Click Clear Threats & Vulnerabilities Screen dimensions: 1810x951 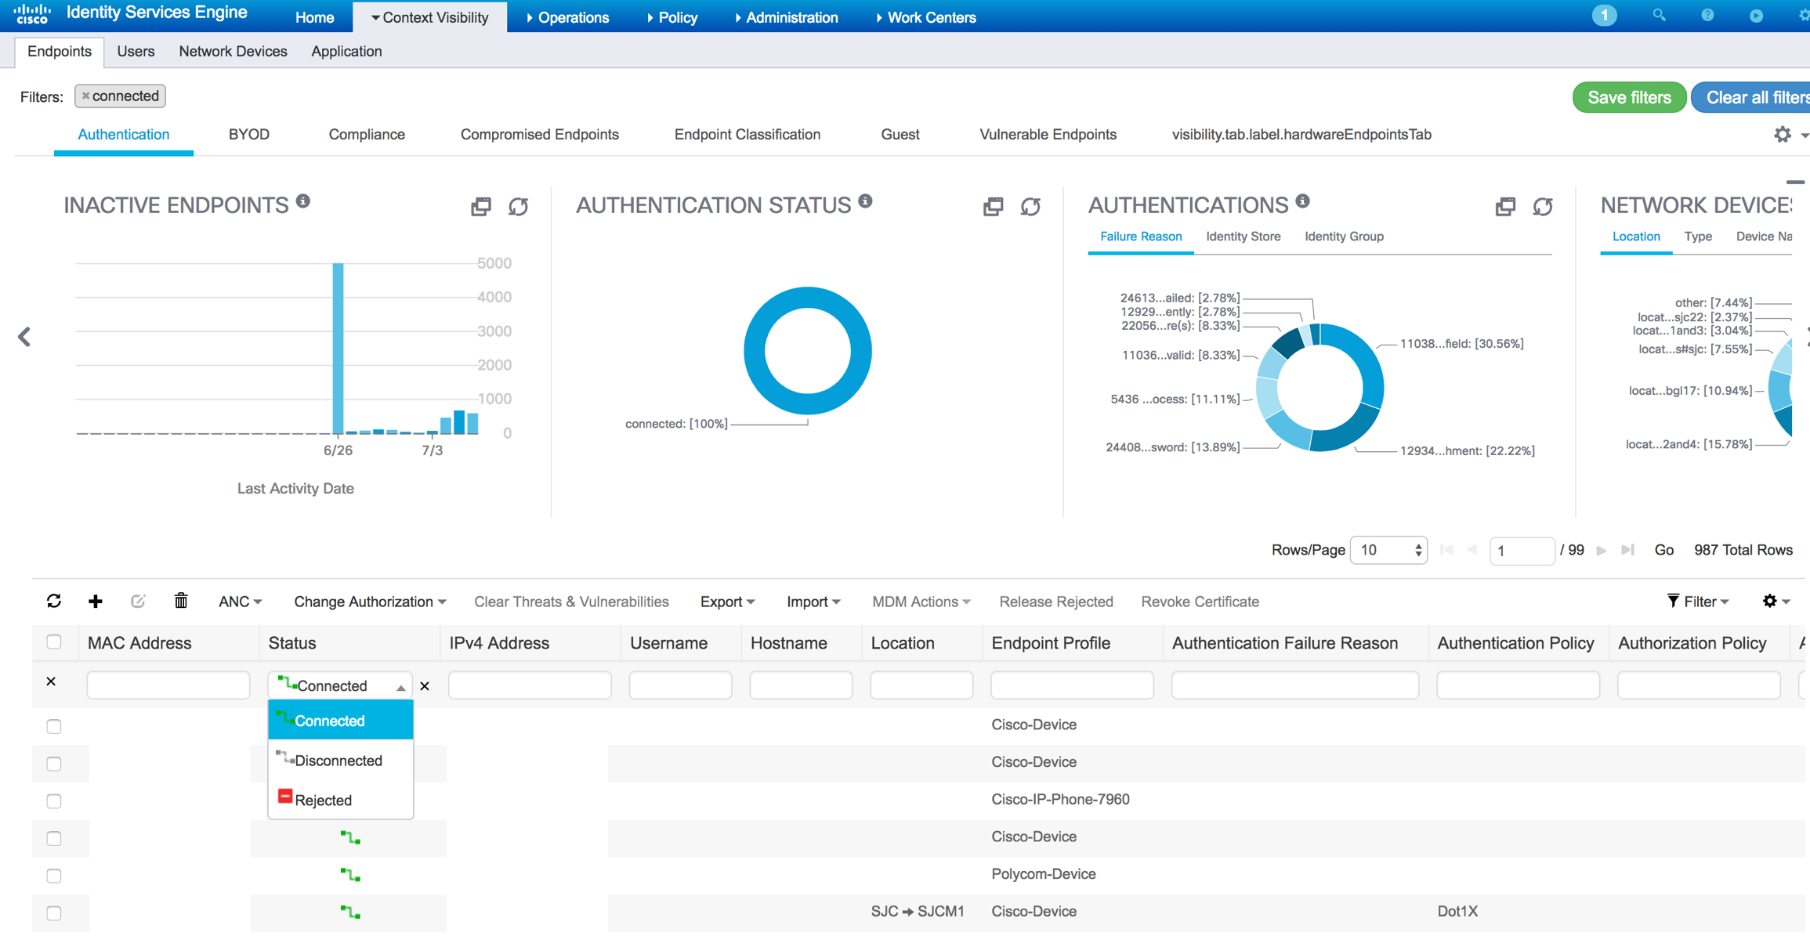tap(571, 602)
